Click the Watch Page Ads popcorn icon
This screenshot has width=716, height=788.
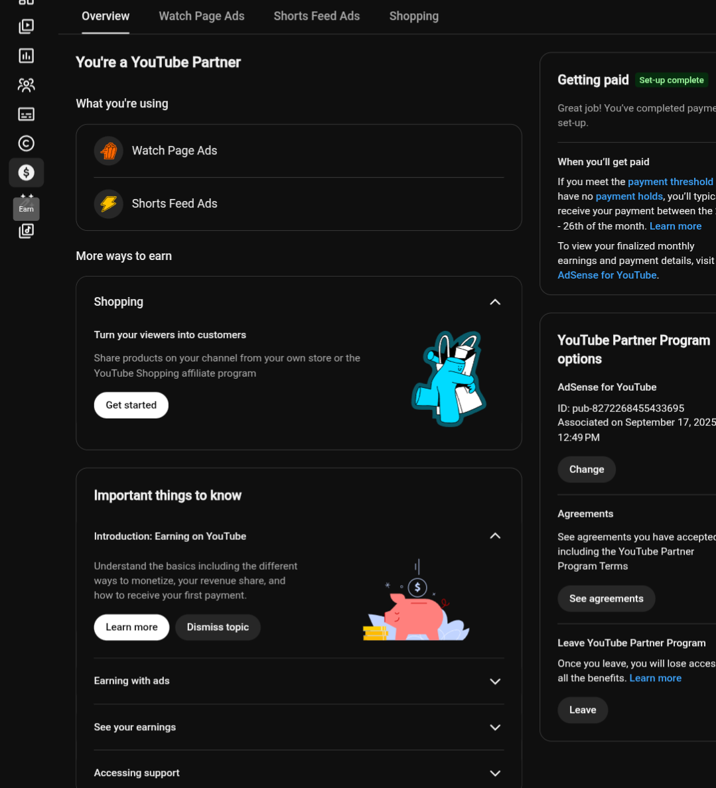click(x=109, y=151)
